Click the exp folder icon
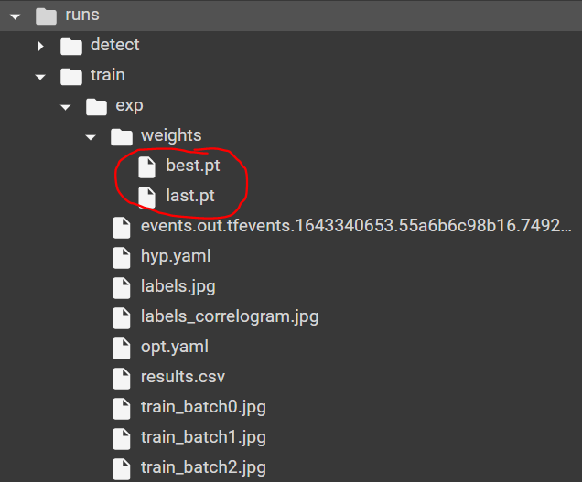This screenshot has height=482, width=582. [x=97, y=105]
